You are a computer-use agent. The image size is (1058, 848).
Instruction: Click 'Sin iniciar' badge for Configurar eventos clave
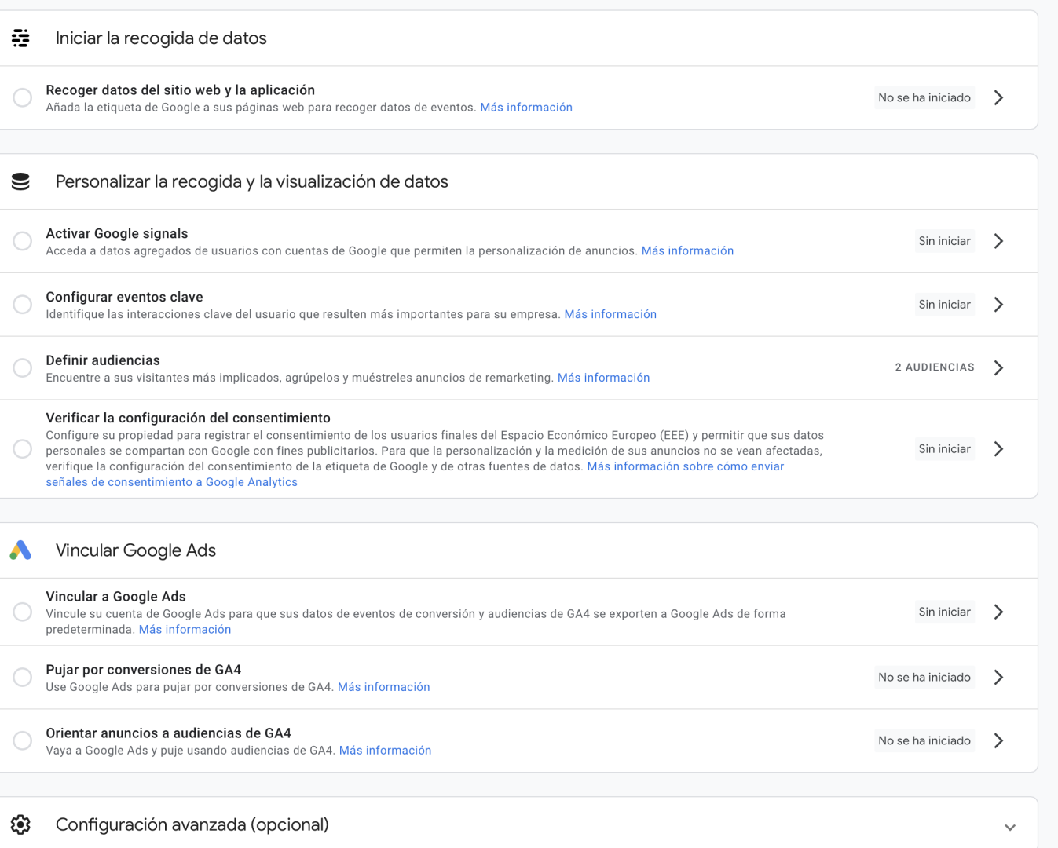[x=945, y=305]
